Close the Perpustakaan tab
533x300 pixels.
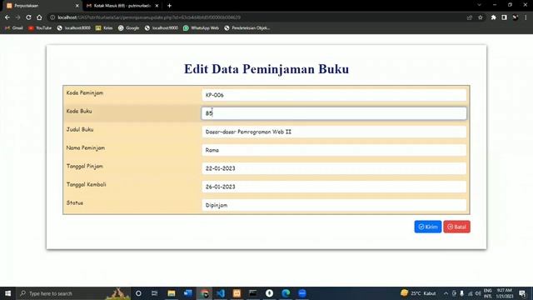tap(77, 6)
